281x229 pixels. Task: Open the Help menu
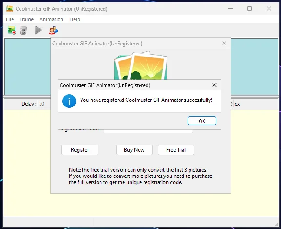point(75,19)
